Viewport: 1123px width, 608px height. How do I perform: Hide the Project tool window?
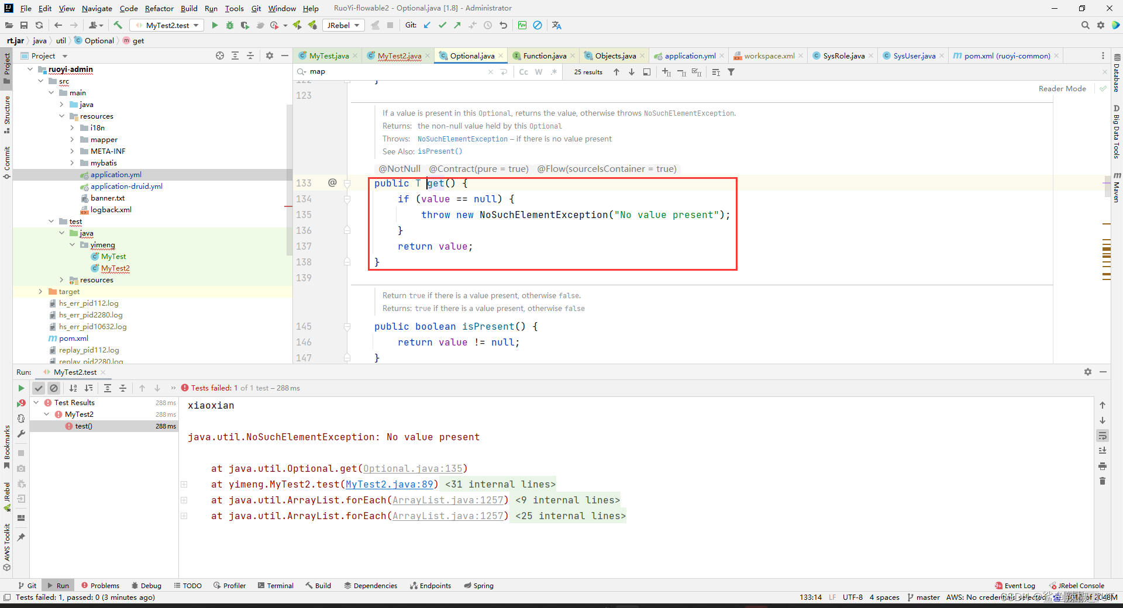point(285,56)
